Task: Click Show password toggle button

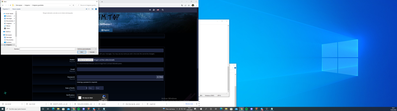Action: [x=160, y=77]
